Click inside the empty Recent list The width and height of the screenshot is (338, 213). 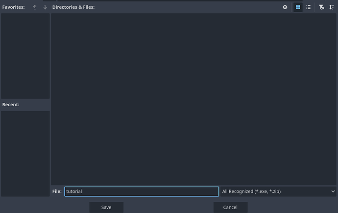tap(25, 153)
